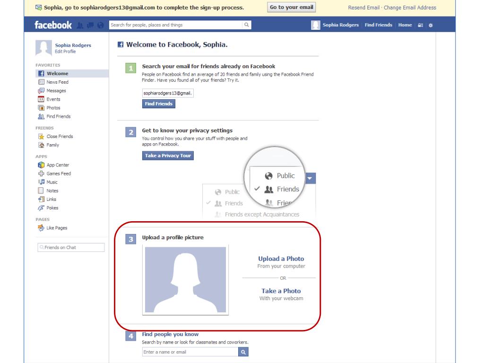Click the Resend Email link
The width and height of the screenshot is (484, 363).
tap(363, 8)
